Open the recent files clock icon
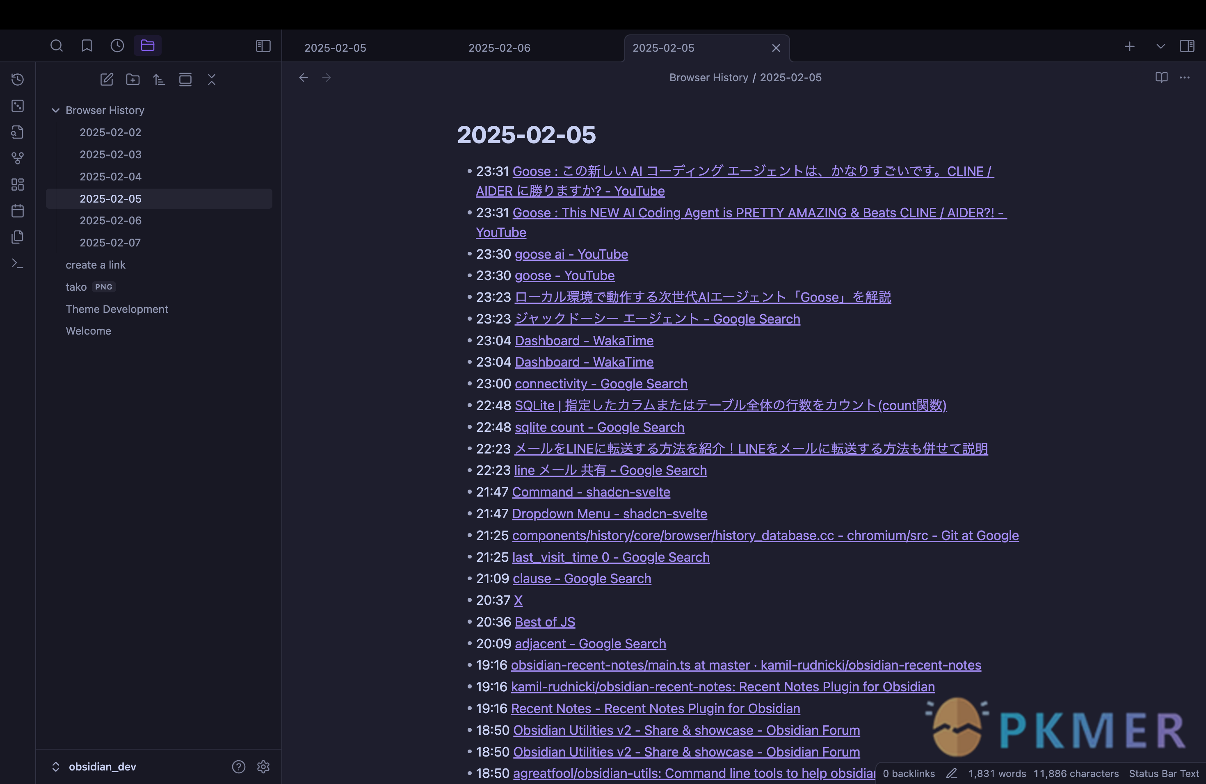The image size is (1206, 784). 117,46
